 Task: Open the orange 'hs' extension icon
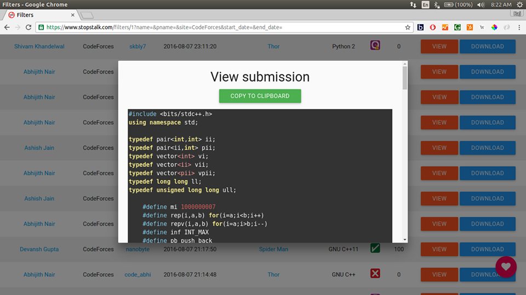(x=470, y=27)
